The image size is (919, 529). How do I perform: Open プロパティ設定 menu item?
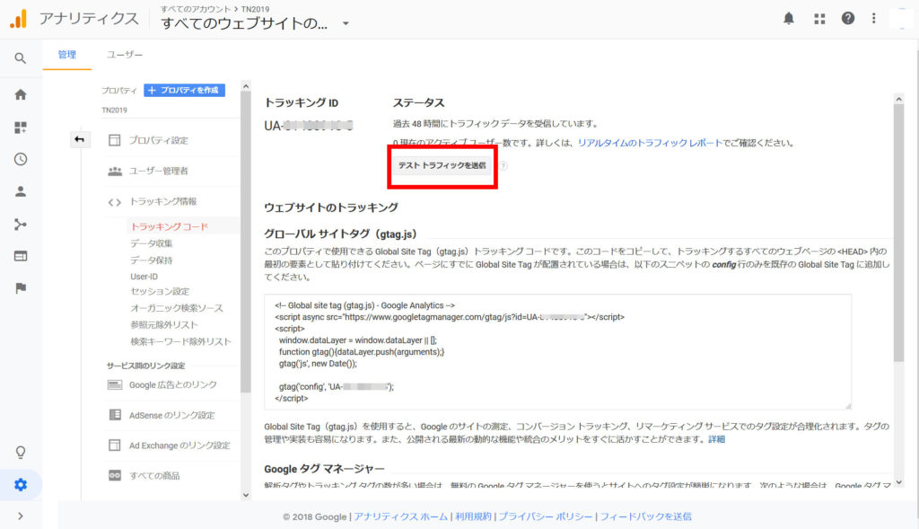(158, 140)
